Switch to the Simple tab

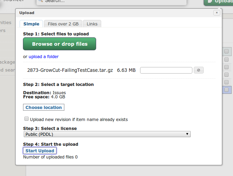(31, 24)
